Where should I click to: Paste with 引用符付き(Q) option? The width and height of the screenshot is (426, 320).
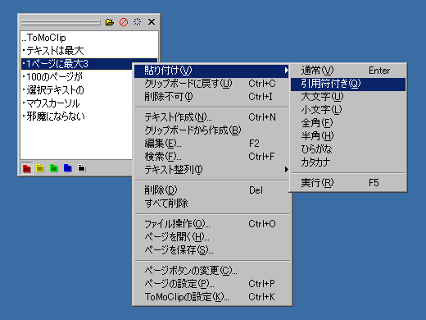[x=348, y=84]
